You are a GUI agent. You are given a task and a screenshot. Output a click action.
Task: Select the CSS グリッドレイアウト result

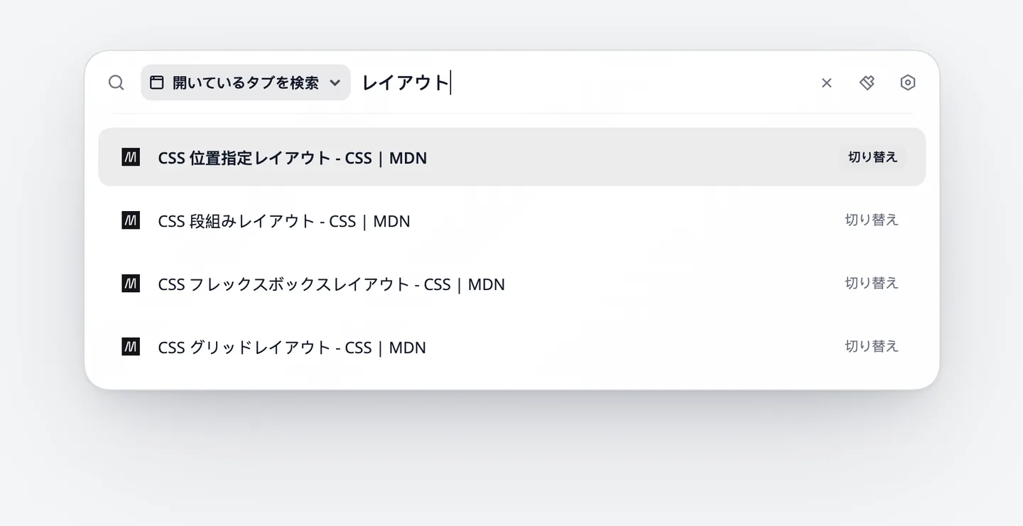click(x=512, y=347)
